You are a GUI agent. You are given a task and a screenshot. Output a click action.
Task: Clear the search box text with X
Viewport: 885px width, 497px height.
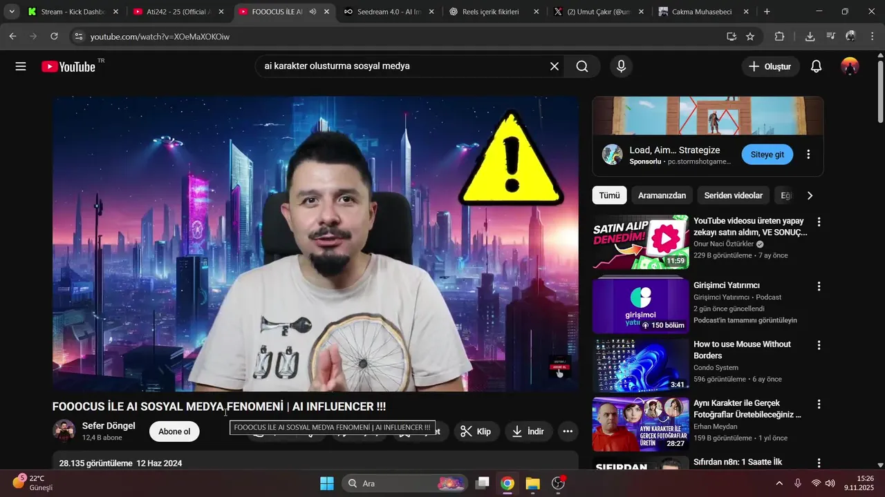click(x=554, y=66)
